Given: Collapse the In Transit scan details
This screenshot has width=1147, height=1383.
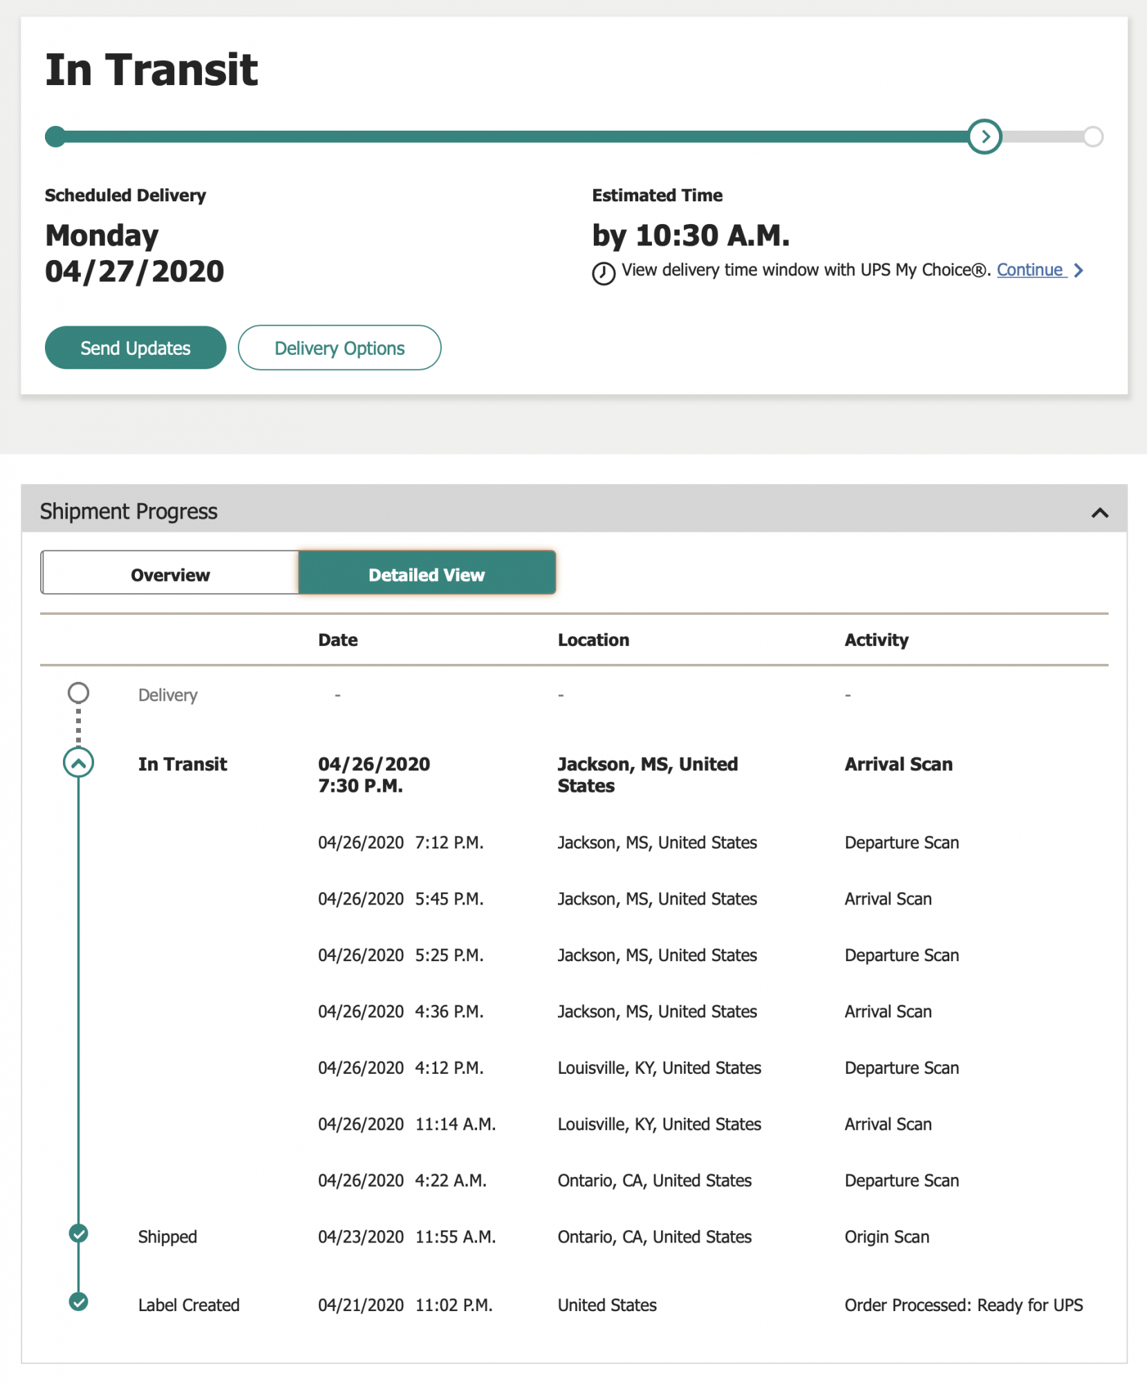Looking at the screenshot, I should tap(79, 763).
